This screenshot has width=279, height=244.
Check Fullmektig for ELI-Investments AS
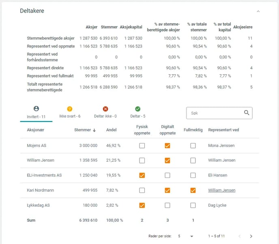point(193,176)
